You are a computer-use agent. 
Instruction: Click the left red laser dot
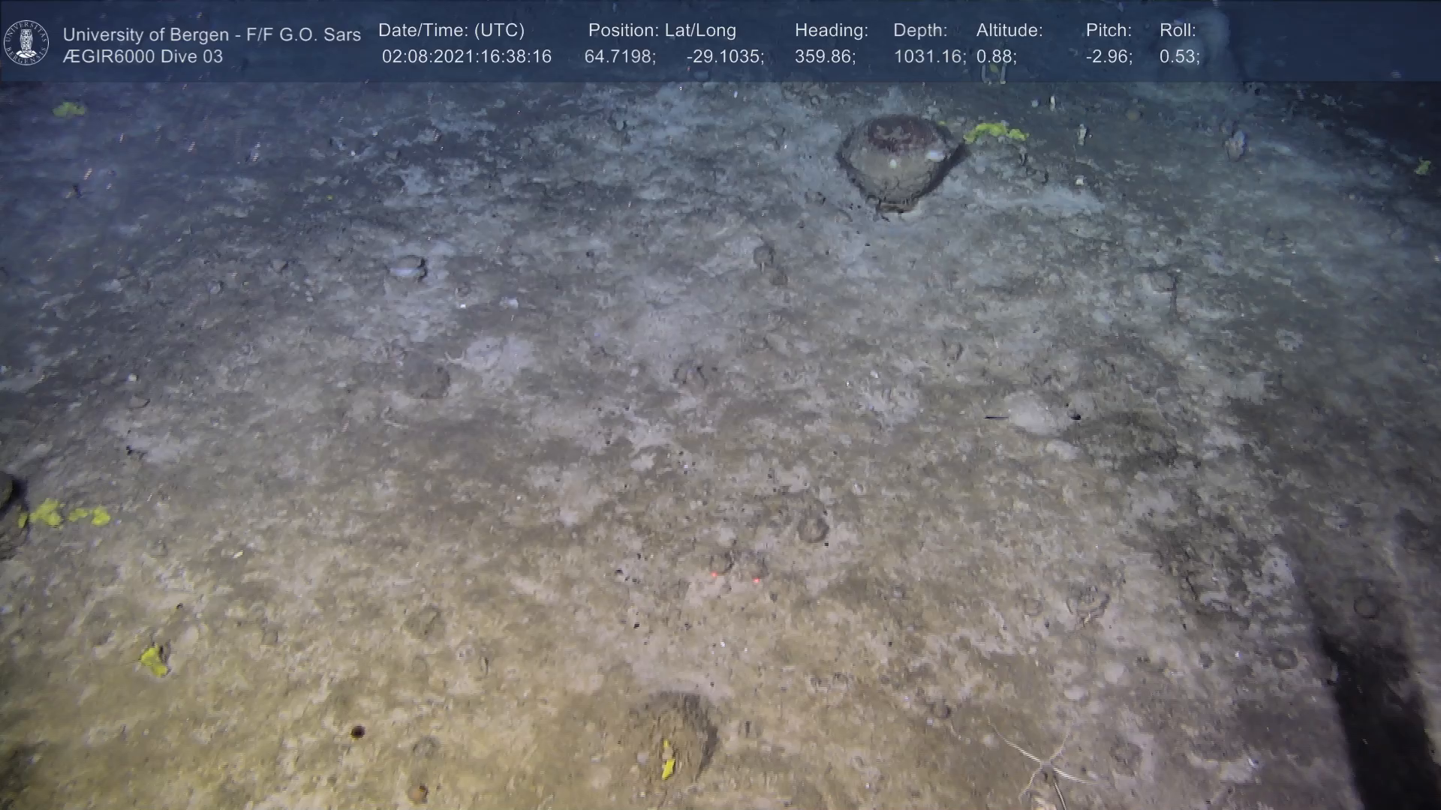point(714,575)
